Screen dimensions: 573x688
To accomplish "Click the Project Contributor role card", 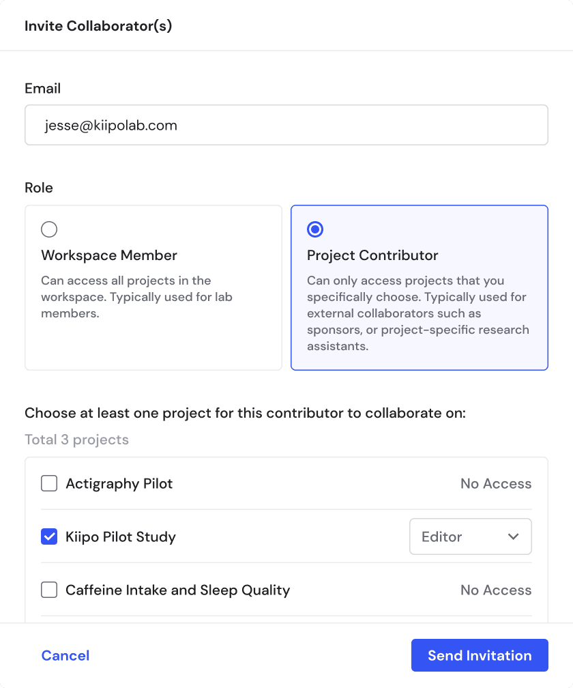I will pos(419,287).
